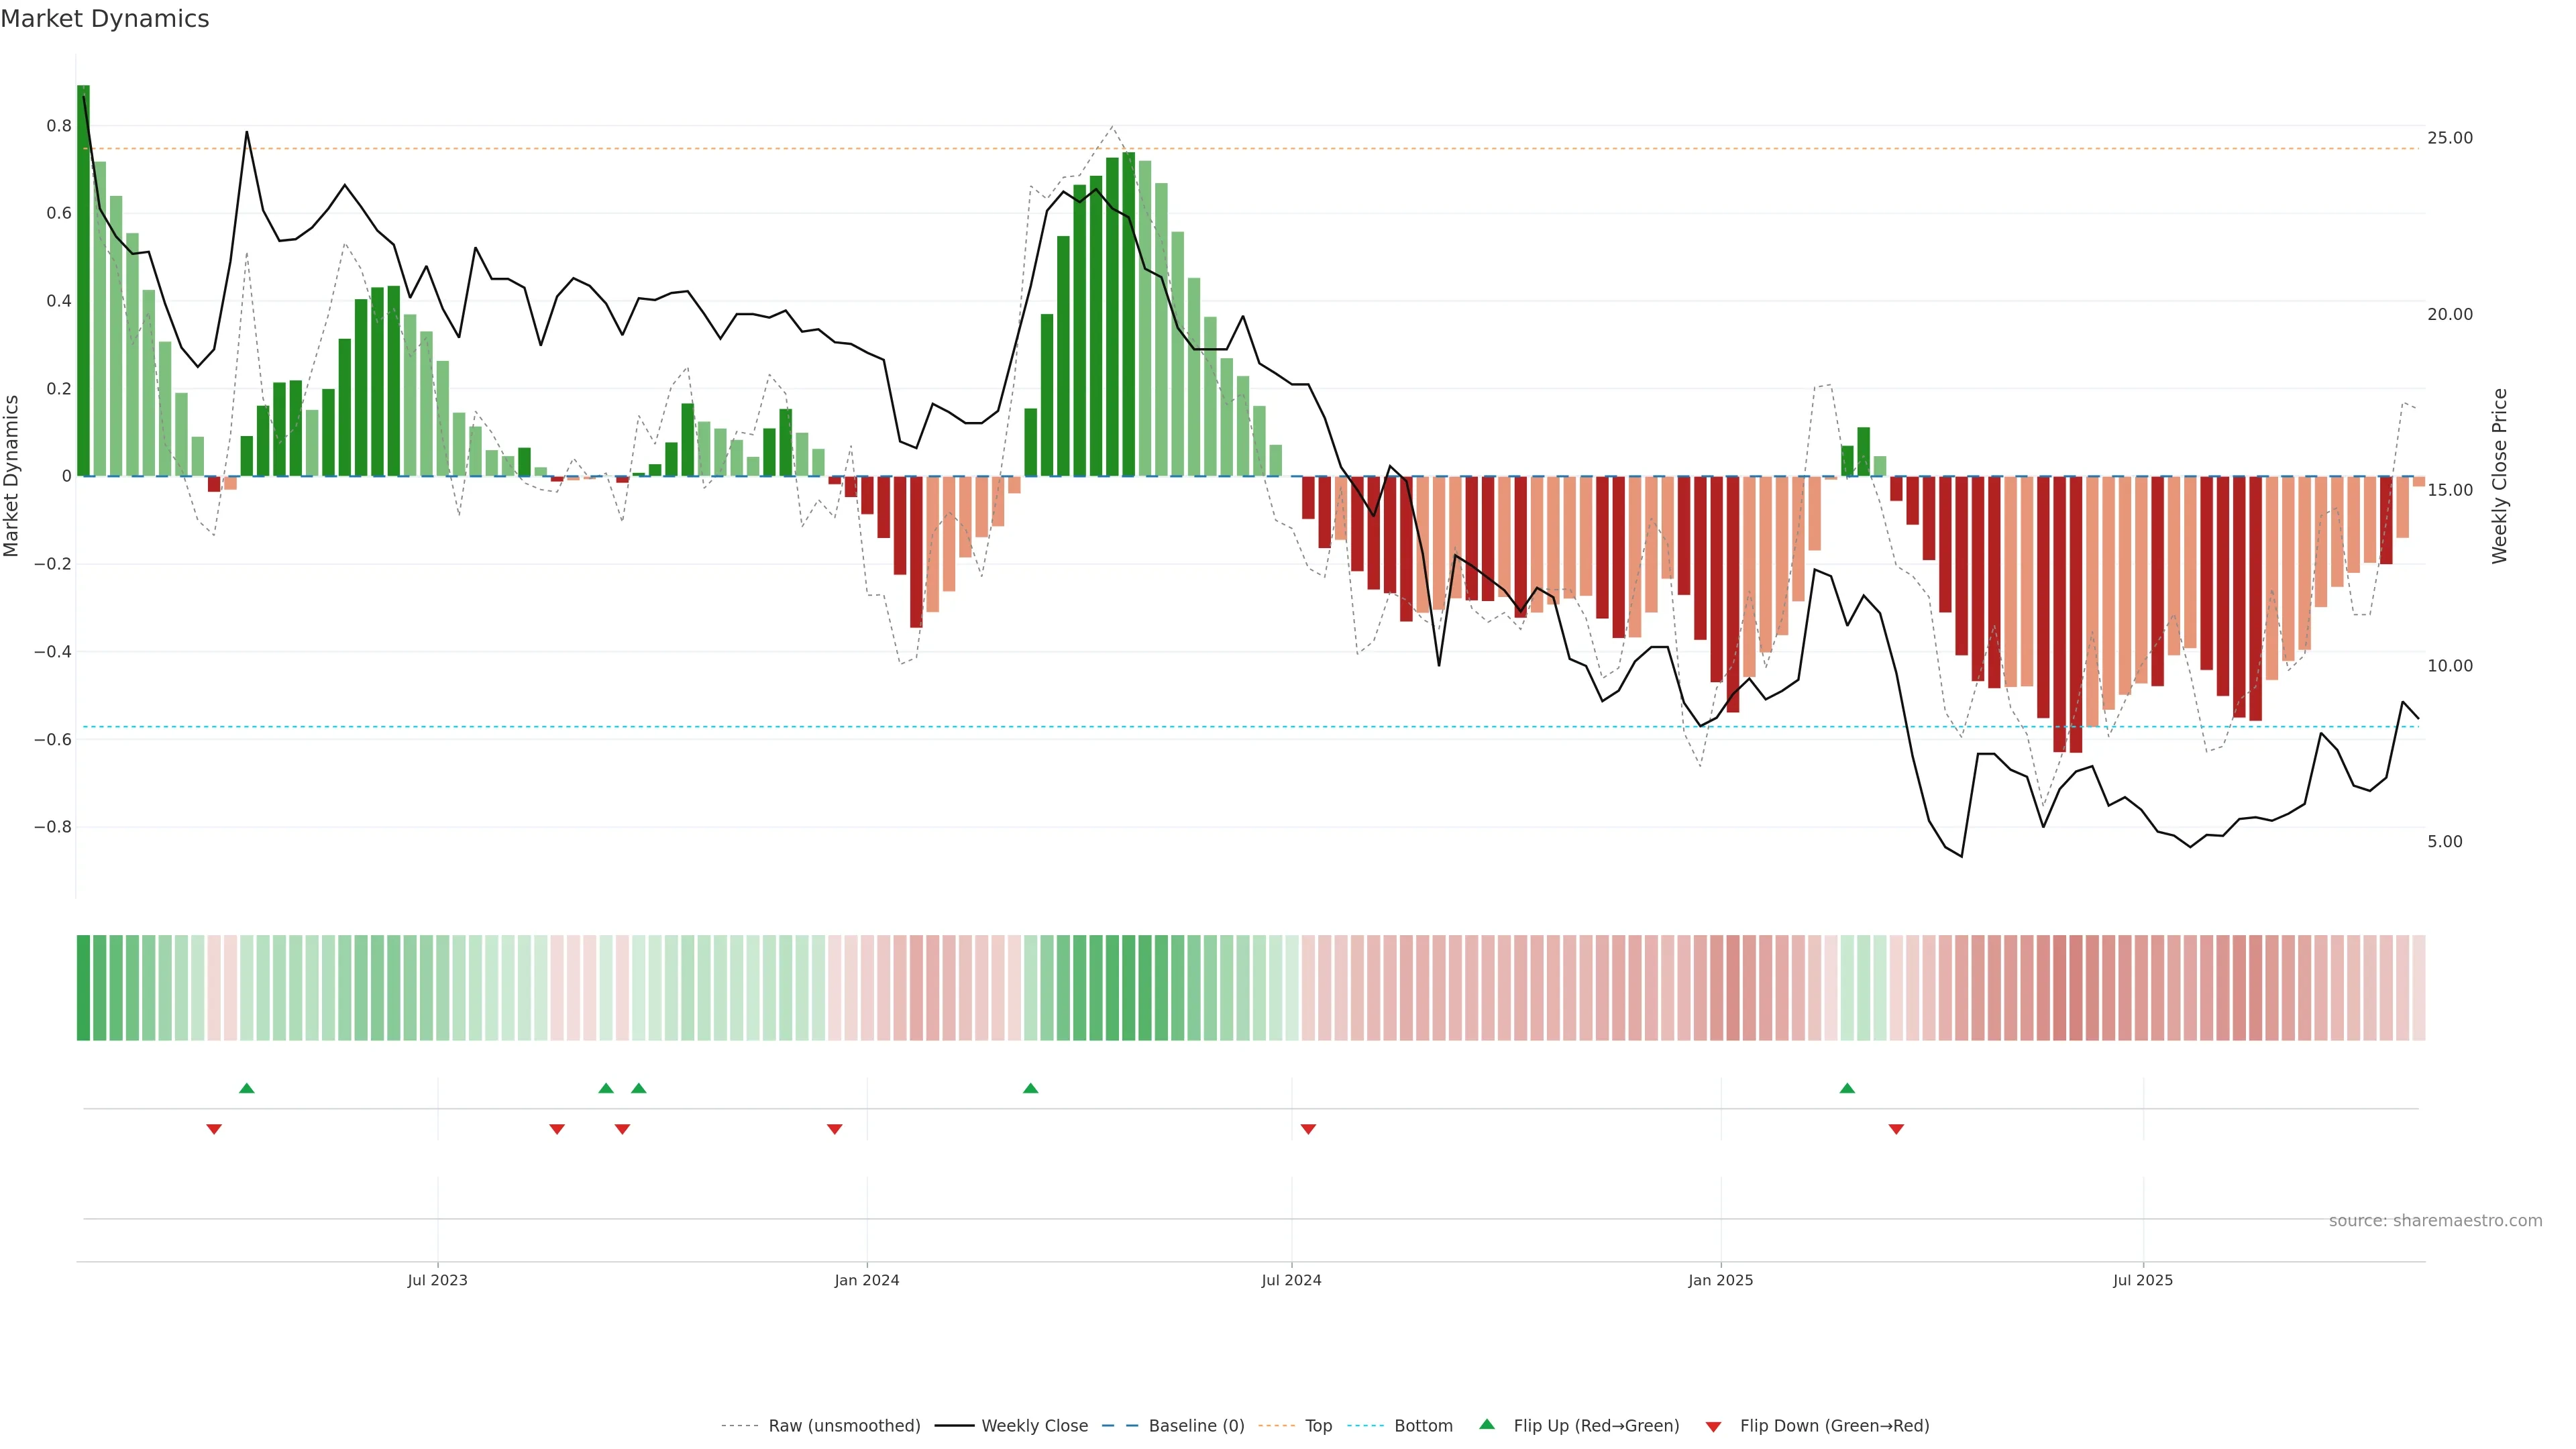Screen dimensions: 2576x1449
Task: Click red flip-down marker just after Jul 2024
Action: click(1308, 1129)
